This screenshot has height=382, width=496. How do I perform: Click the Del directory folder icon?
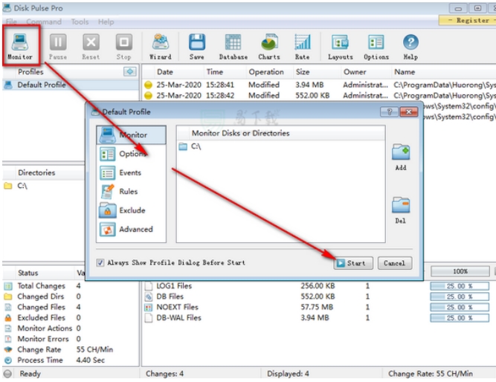pyautogui.click(x=401, y=206)
